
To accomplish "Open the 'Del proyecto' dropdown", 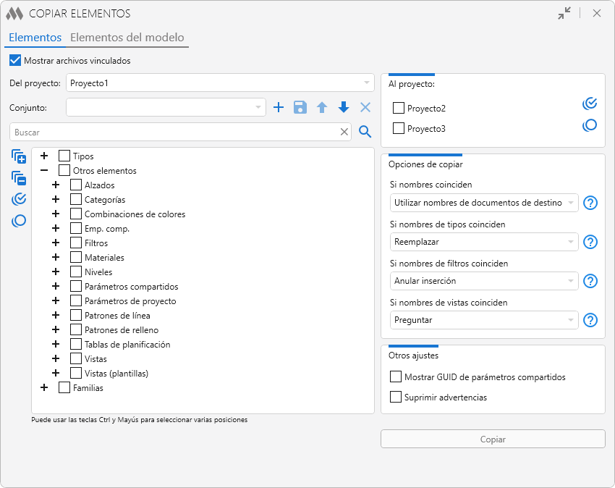I will point(220,83).
